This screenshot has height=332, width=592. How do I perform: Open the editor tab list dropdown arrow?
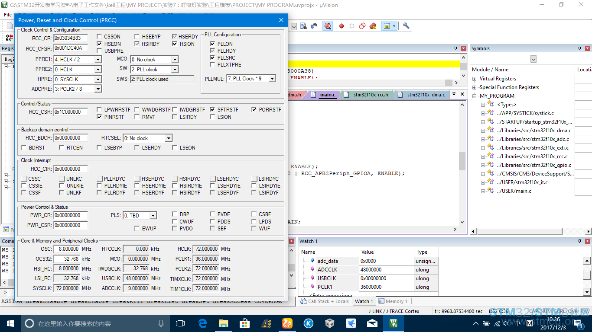pyautogui.click(x=454, y=94)
